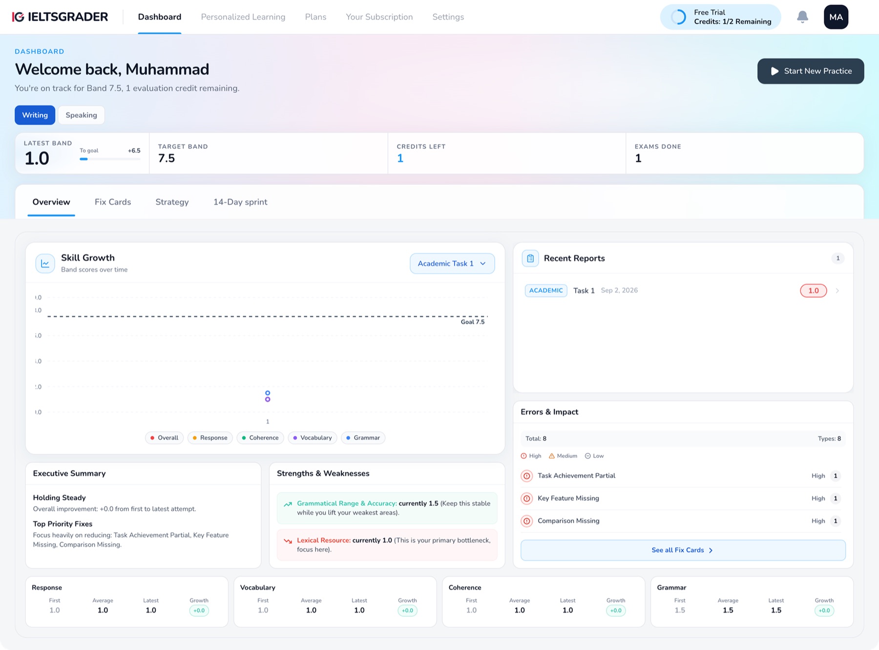Click the Free Trial credits badge
The height and width of the screenshot is (650, 879).
(721, 17)
